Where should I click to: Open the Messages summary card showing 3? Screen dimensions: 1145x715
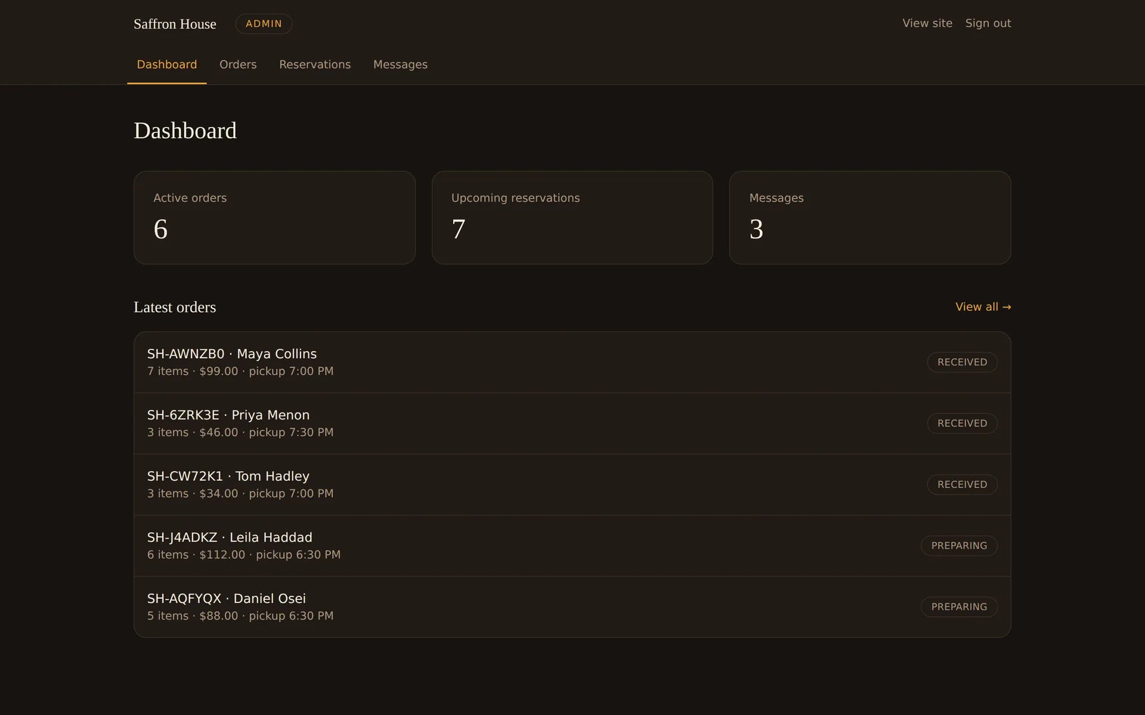point(870,217)
